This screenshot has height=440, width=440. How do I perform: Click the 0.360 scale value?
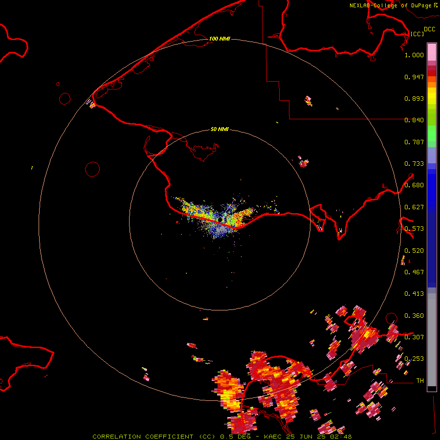click(414, 316)
